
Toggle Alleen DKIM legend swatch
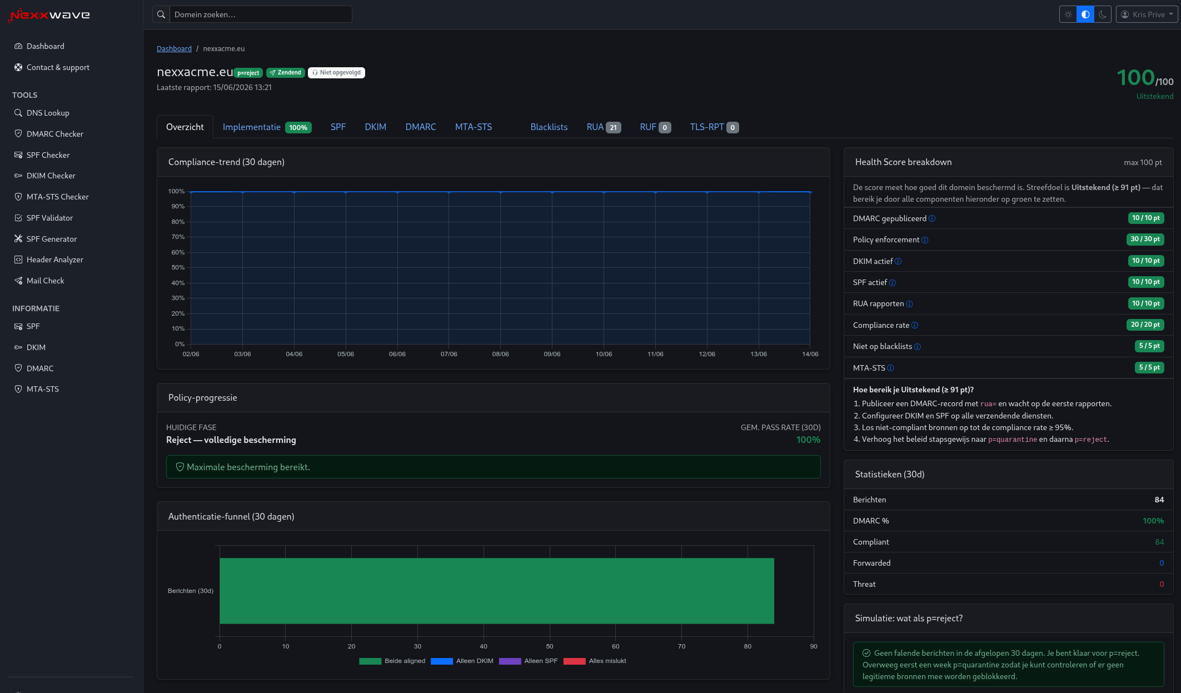[x=442, y=661]
